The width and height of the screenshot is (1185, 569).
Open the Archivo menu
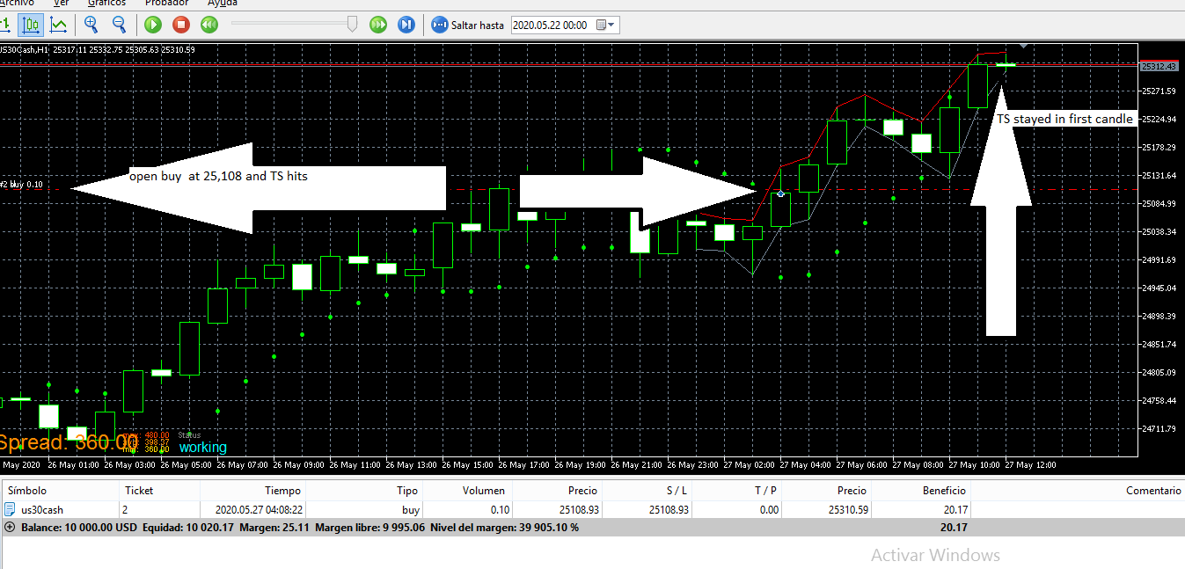pos(15,3)
